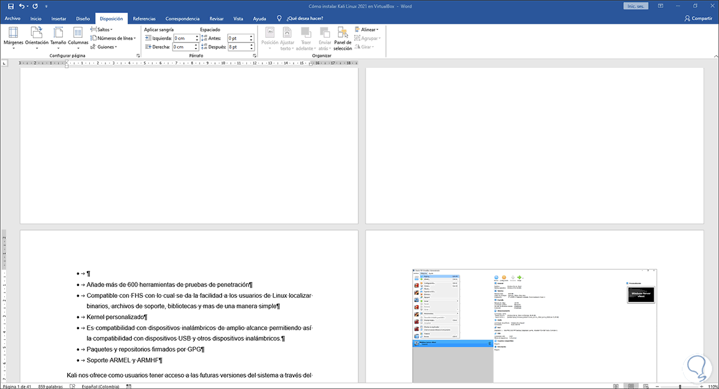Open the Undo history dropdown arrow

click(x=28, y=6)
